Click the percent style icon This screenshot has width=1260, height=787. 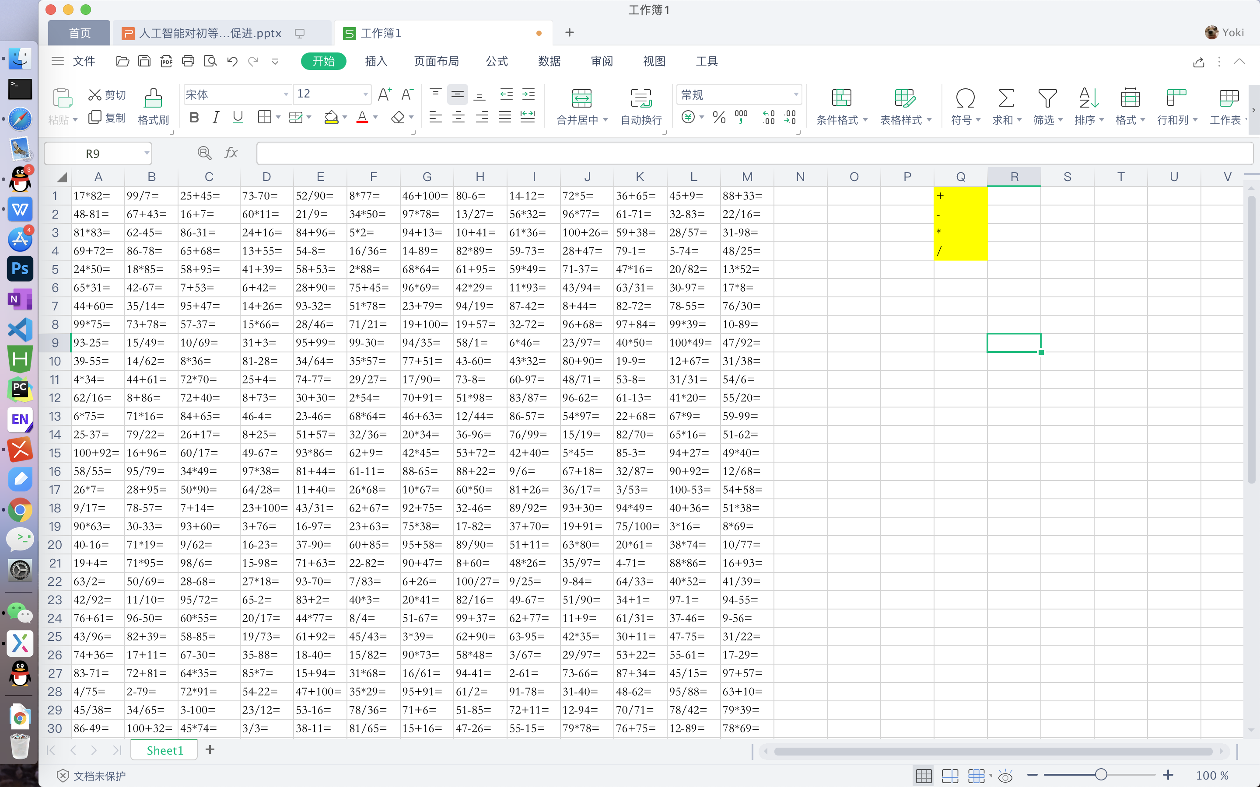(x=719, y=118)
